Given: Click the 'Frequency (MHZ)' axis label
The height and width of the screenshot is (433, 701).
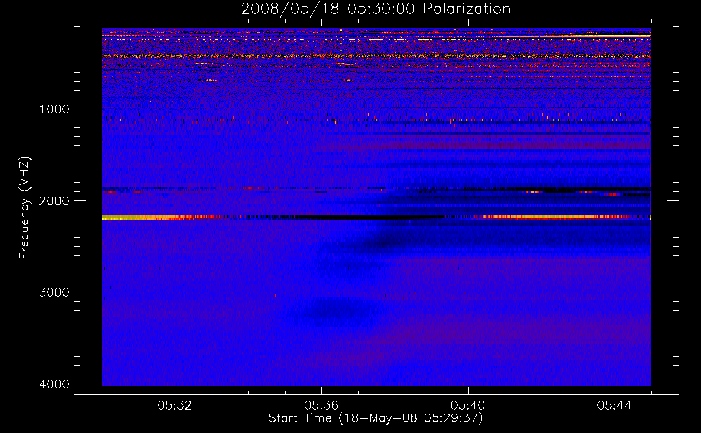Looking at the screenshot, I should tap(25, 208).
